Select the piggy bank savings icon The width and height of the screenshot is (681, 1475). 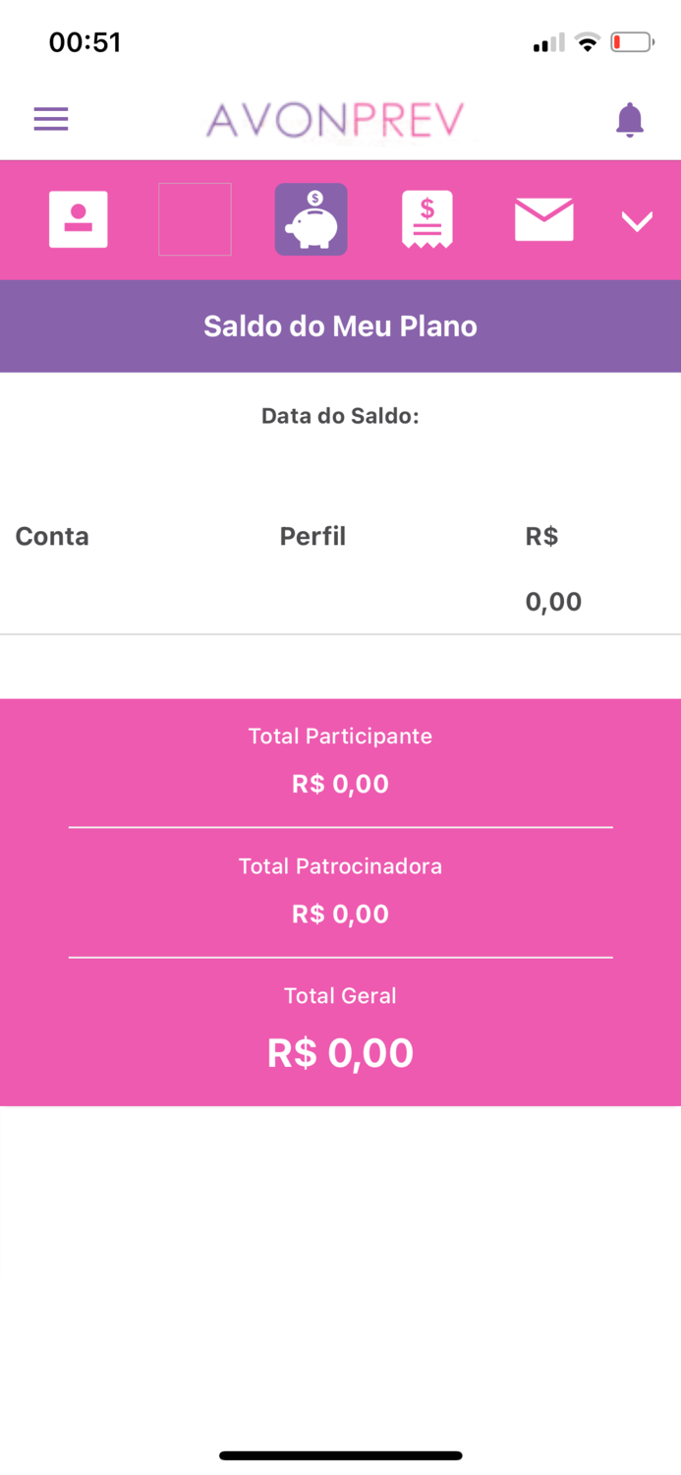pyautogui.click(x=311, y=219)
